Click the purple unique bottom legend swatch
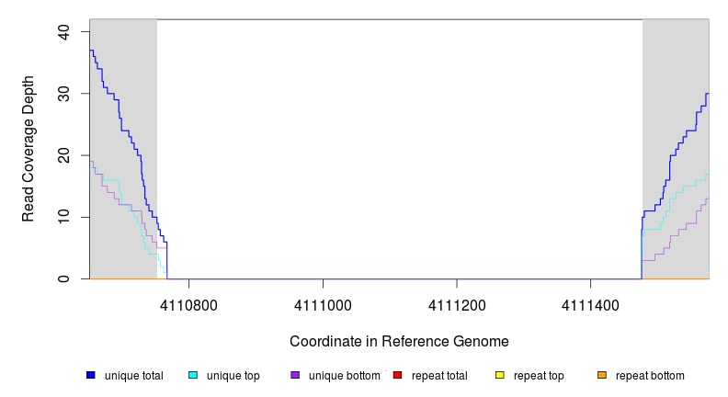This screenshot has height=397, width=728. point(295,376)
